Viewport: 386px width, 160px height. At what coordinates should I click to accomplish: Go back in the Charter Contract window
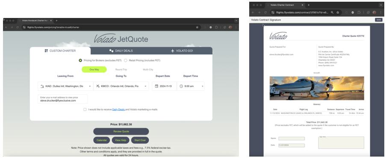[x=253, y=12]
